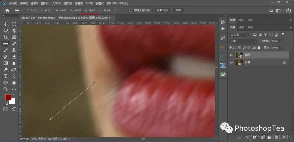Switch to the 色板 tab
This screenshot has width=294, height=142.
tap(250, 20)
